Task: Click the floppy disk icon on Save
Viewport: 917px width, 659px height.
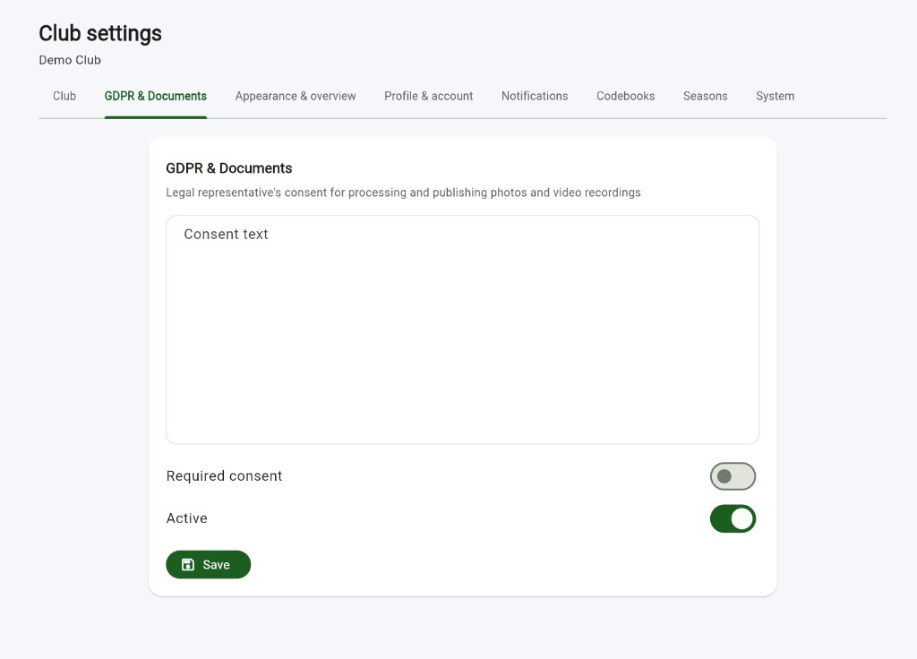Action: 188,565
